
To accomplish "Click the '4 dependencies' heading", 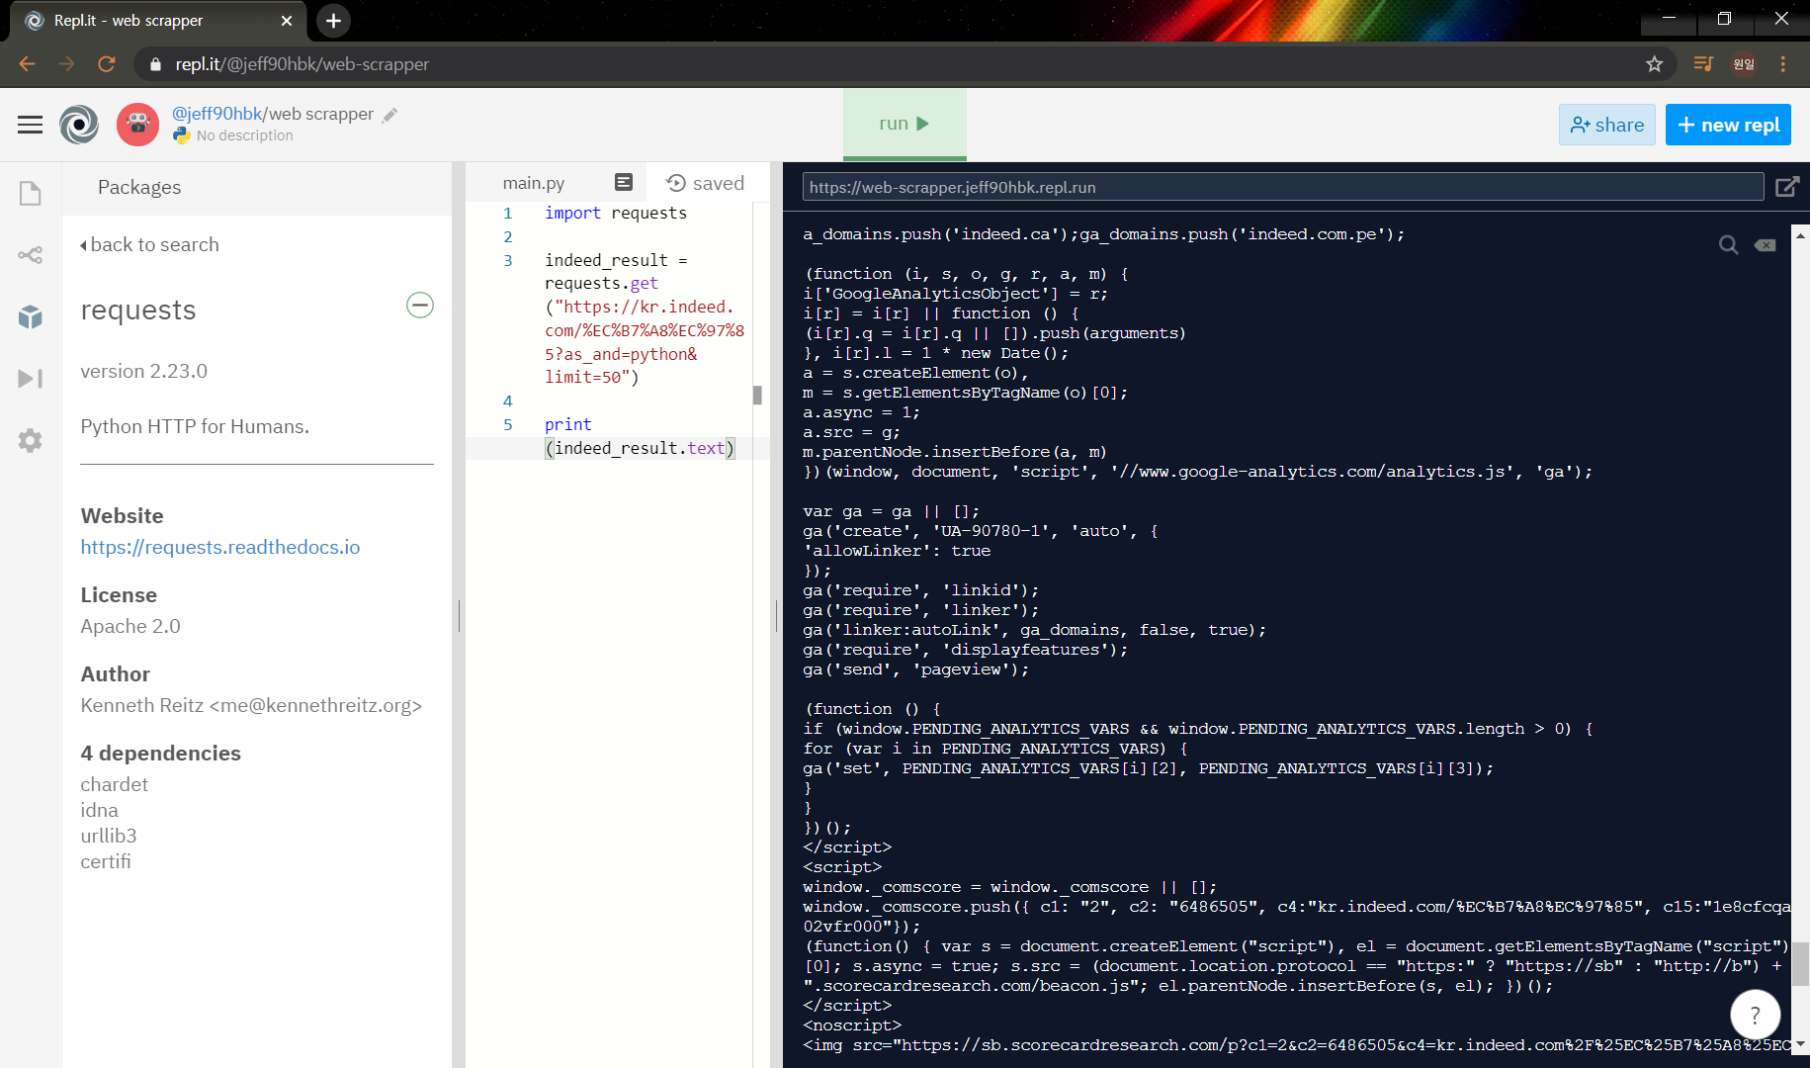I will point(161,753).
